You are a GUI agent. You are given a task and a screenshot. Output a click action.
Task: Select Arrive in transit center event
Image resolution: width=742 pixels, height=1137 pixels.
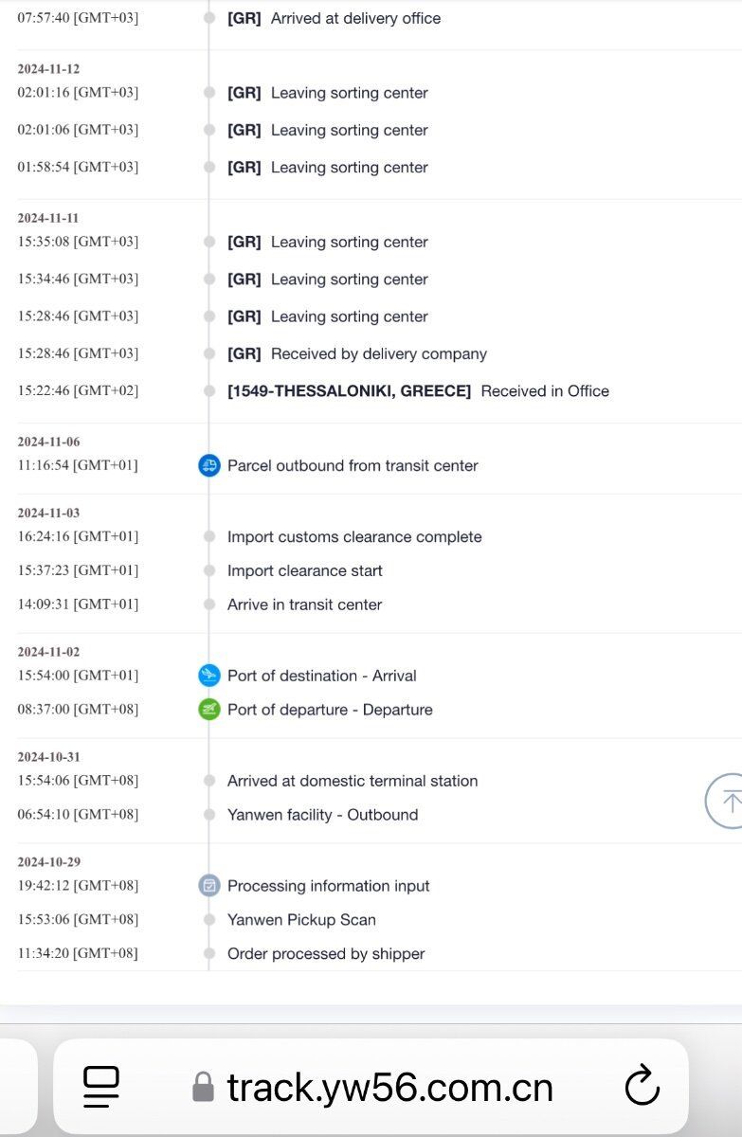(304, 605)
